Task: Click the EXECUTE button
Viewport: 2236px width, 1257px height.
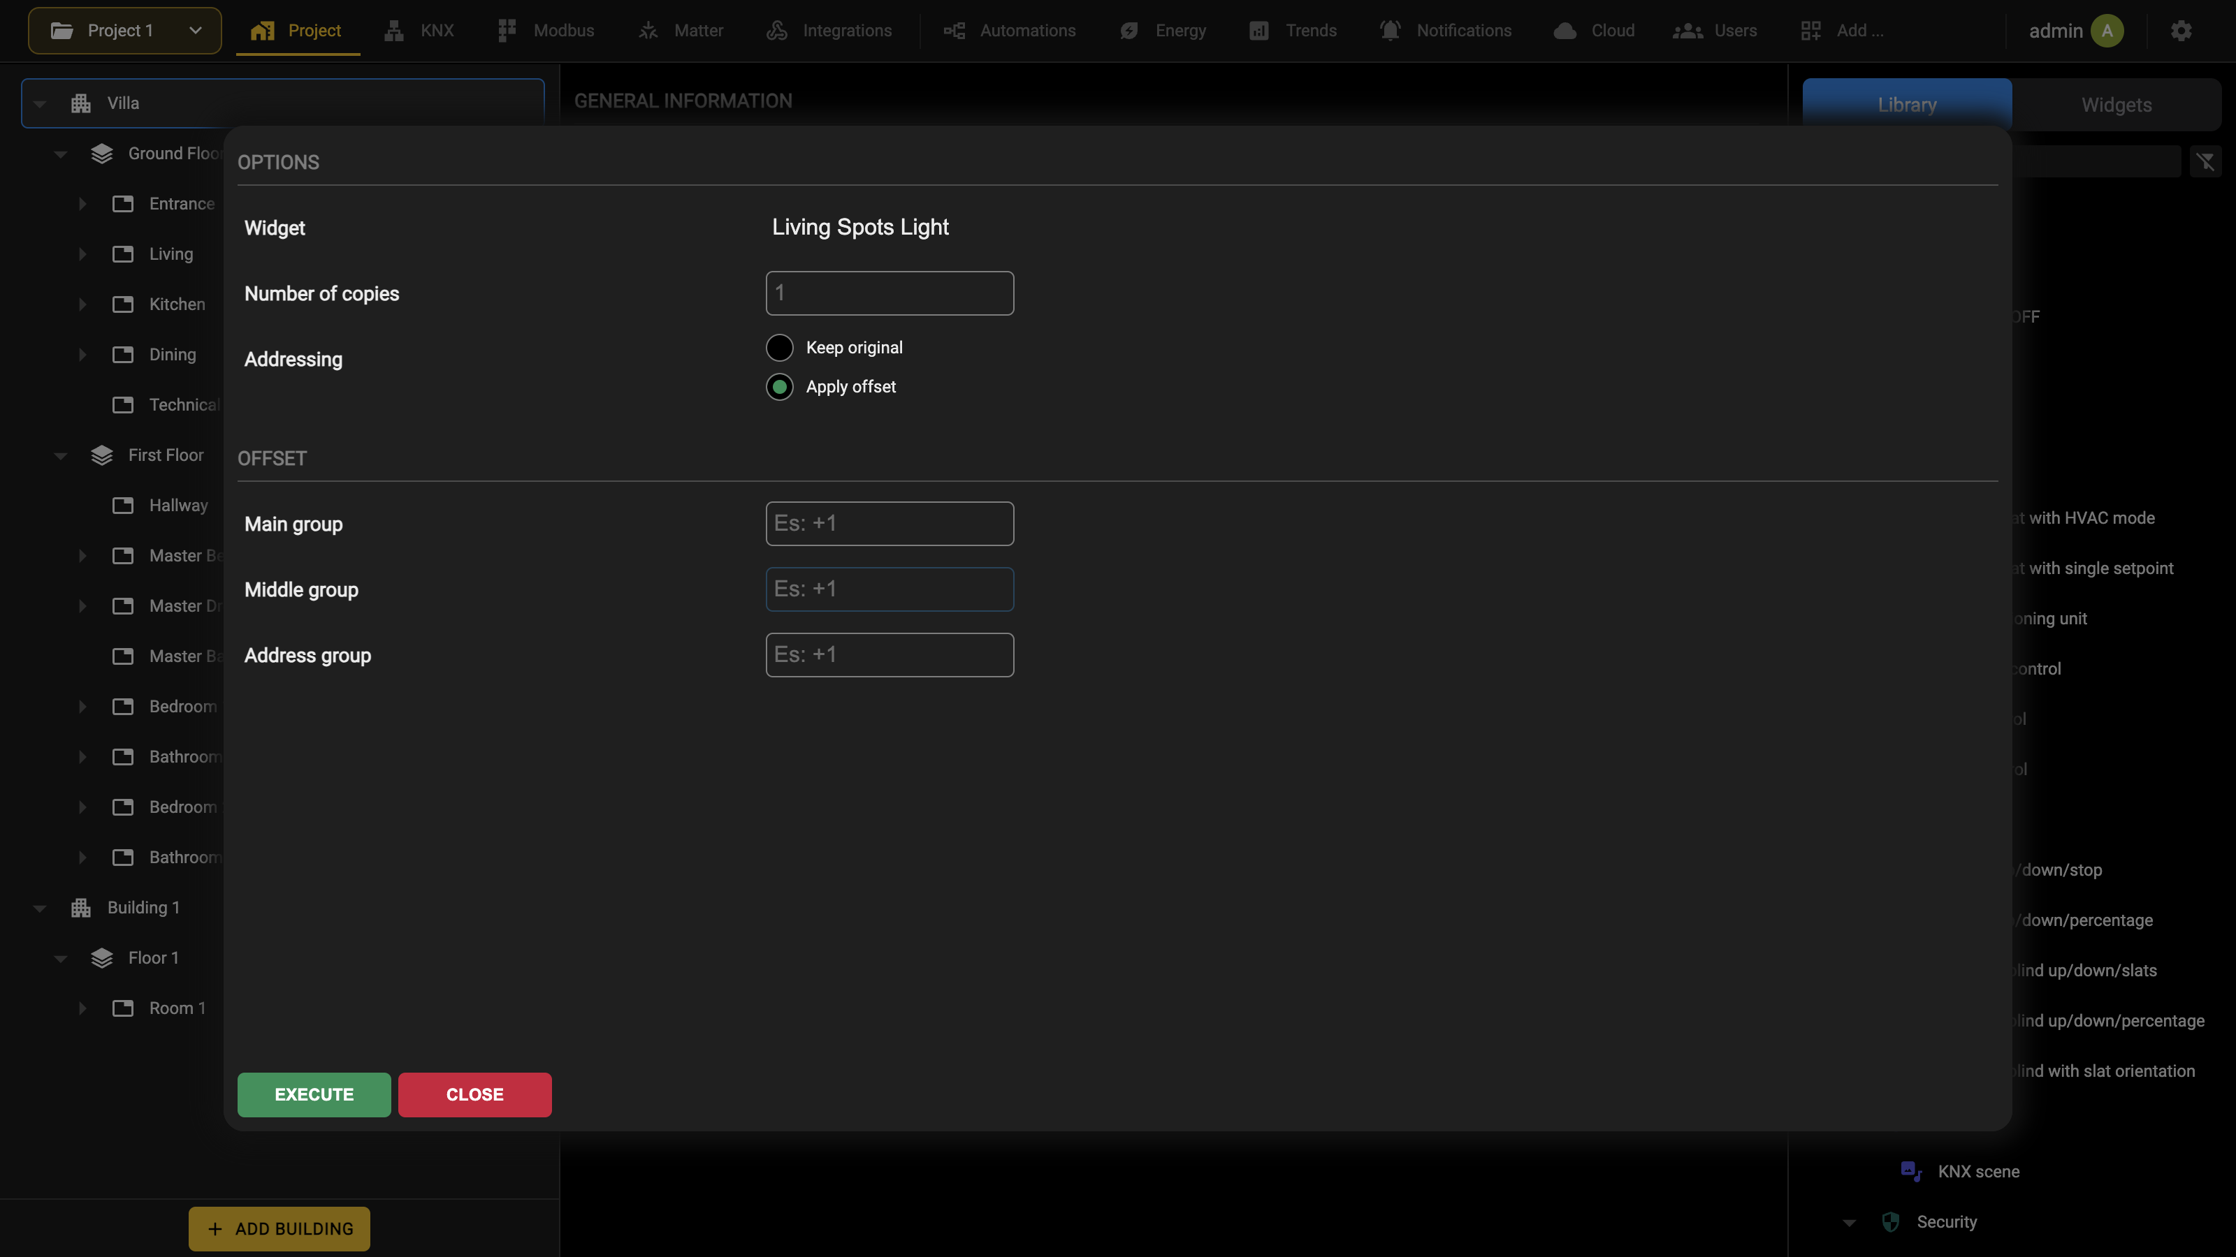Action: pyautogui.click(x=314, y=1095)
